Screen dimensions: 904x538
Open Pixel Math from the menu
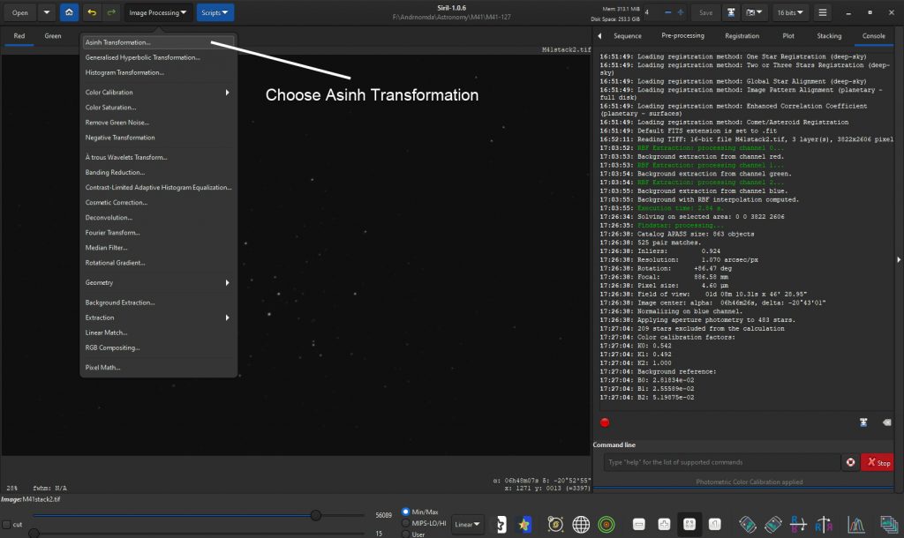(x=157, y=367)
